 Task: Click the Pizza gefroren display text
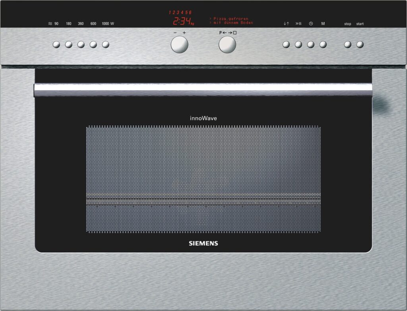coord(231,19)
